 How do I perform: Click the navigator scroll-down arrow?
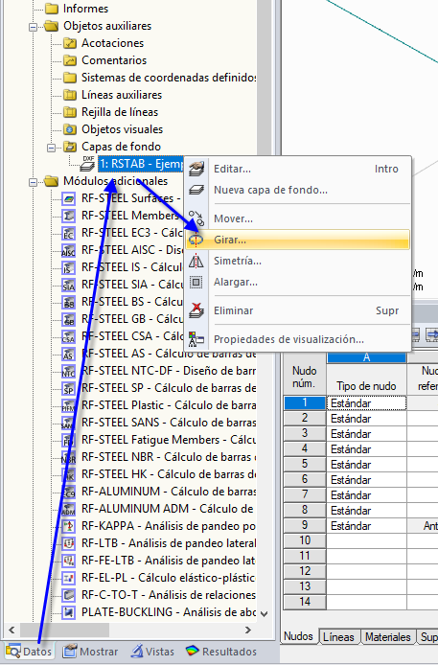[x=264, y=613]
